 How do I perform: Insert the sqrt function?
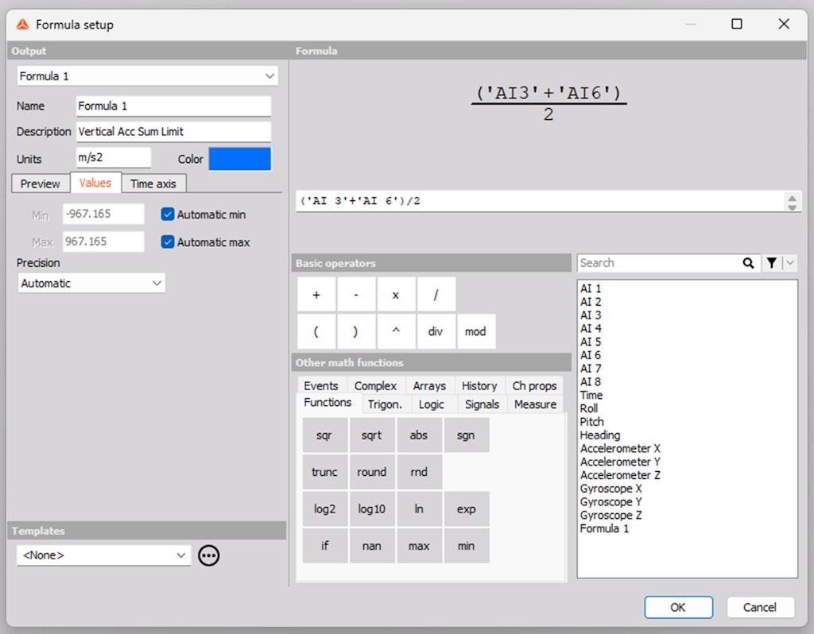(x=372, y=435)
